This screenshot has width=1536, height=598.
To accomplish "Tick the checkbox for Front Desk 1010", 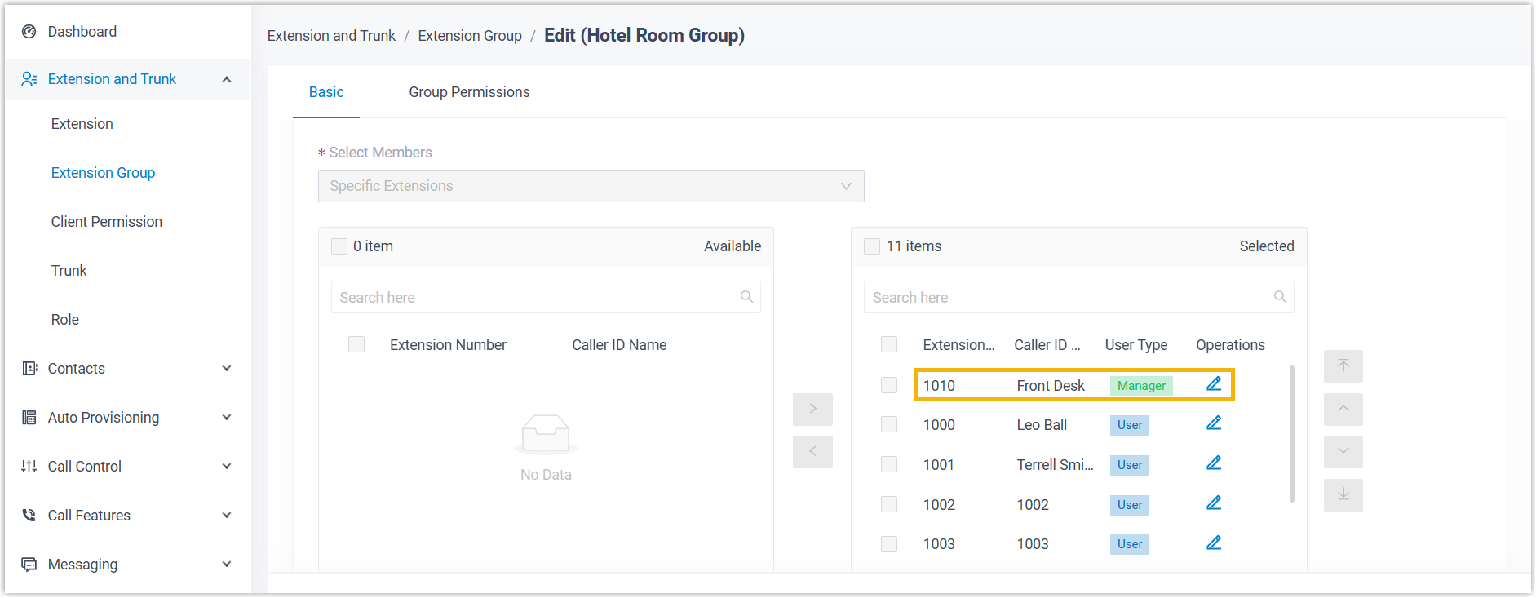I will (889, 385).
